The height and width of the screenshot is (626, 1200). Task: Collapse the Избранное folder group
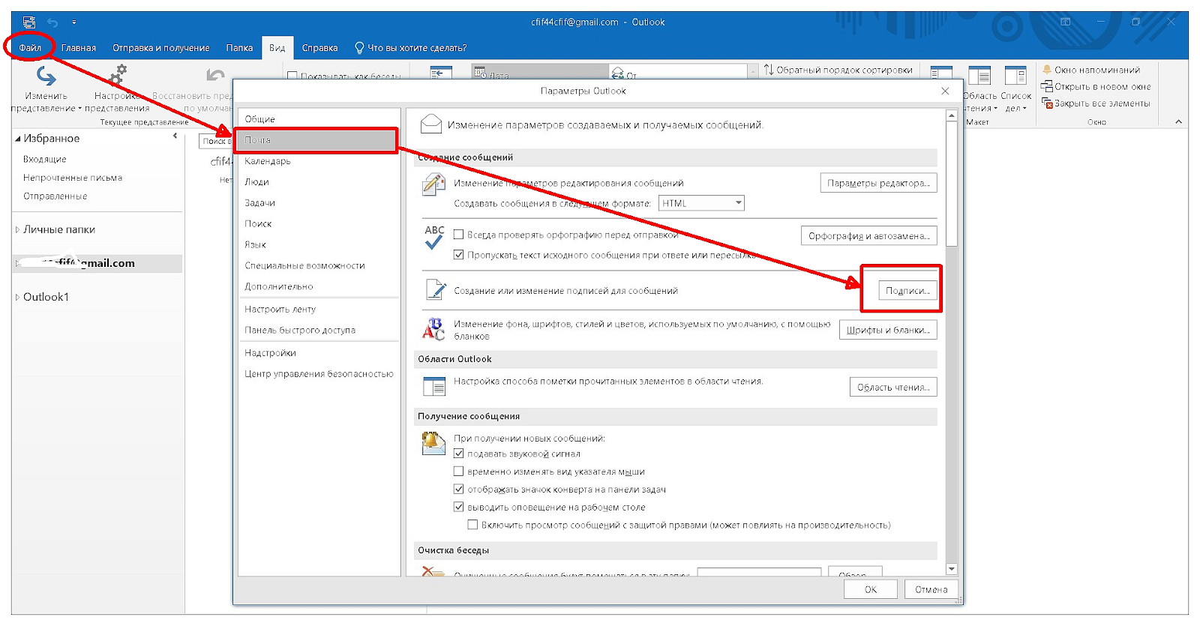[18, 139]
